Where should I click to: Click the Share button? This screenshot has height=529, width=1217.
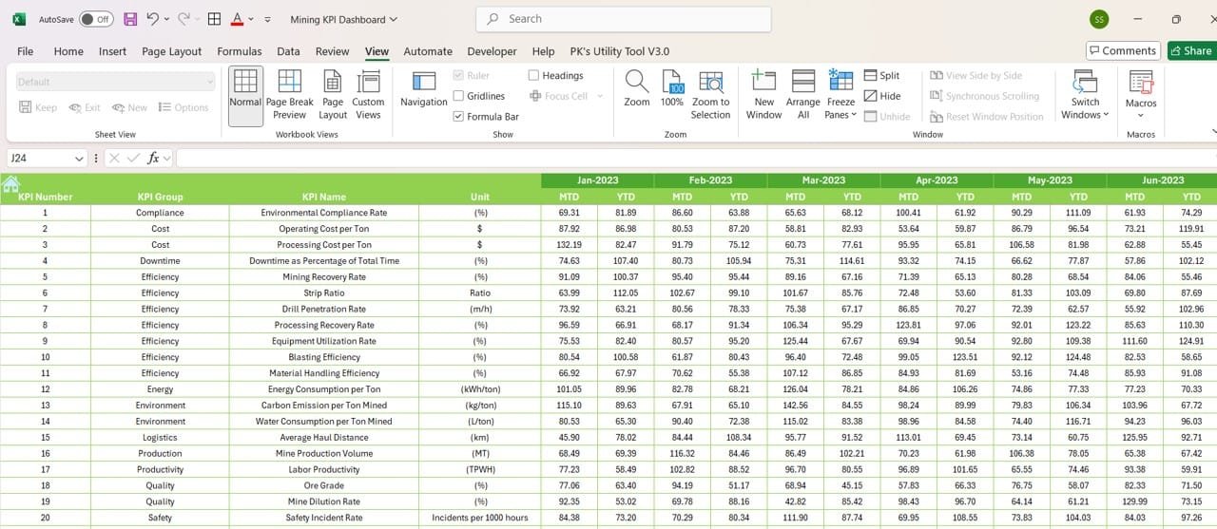pyautogui.click(x=1191, y=50)
